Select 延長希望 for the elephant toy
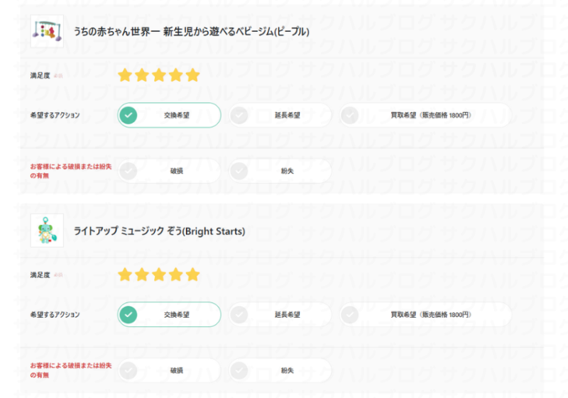The height and width of the screenshot is (398, 568). coord(280,314)
